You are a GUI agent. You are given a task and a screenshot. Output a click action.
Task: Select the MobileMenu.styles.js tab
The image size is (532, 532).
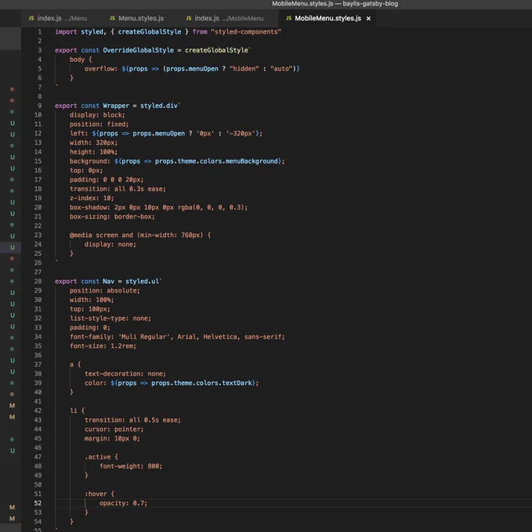click(328, 18)
